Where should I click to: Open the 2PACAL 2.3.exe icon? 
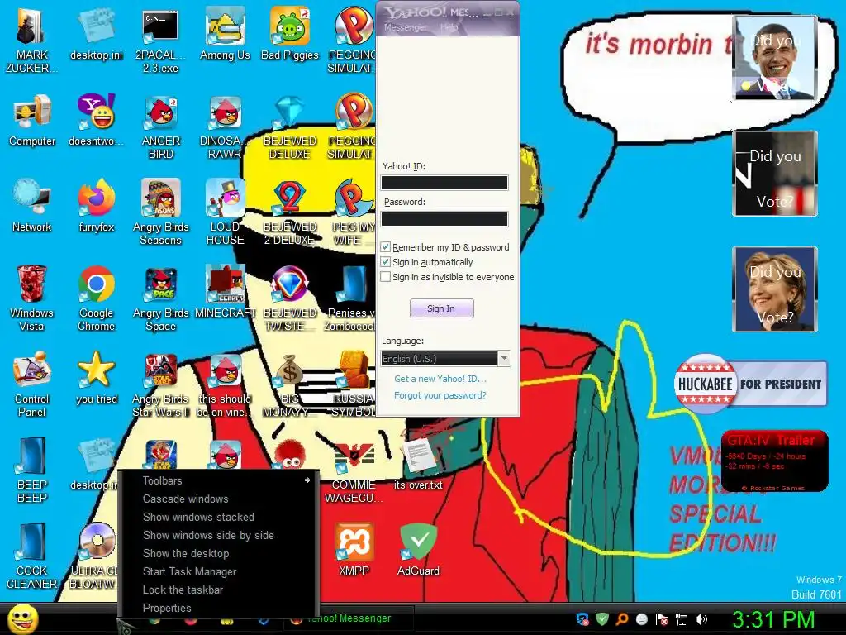point(160,41)
